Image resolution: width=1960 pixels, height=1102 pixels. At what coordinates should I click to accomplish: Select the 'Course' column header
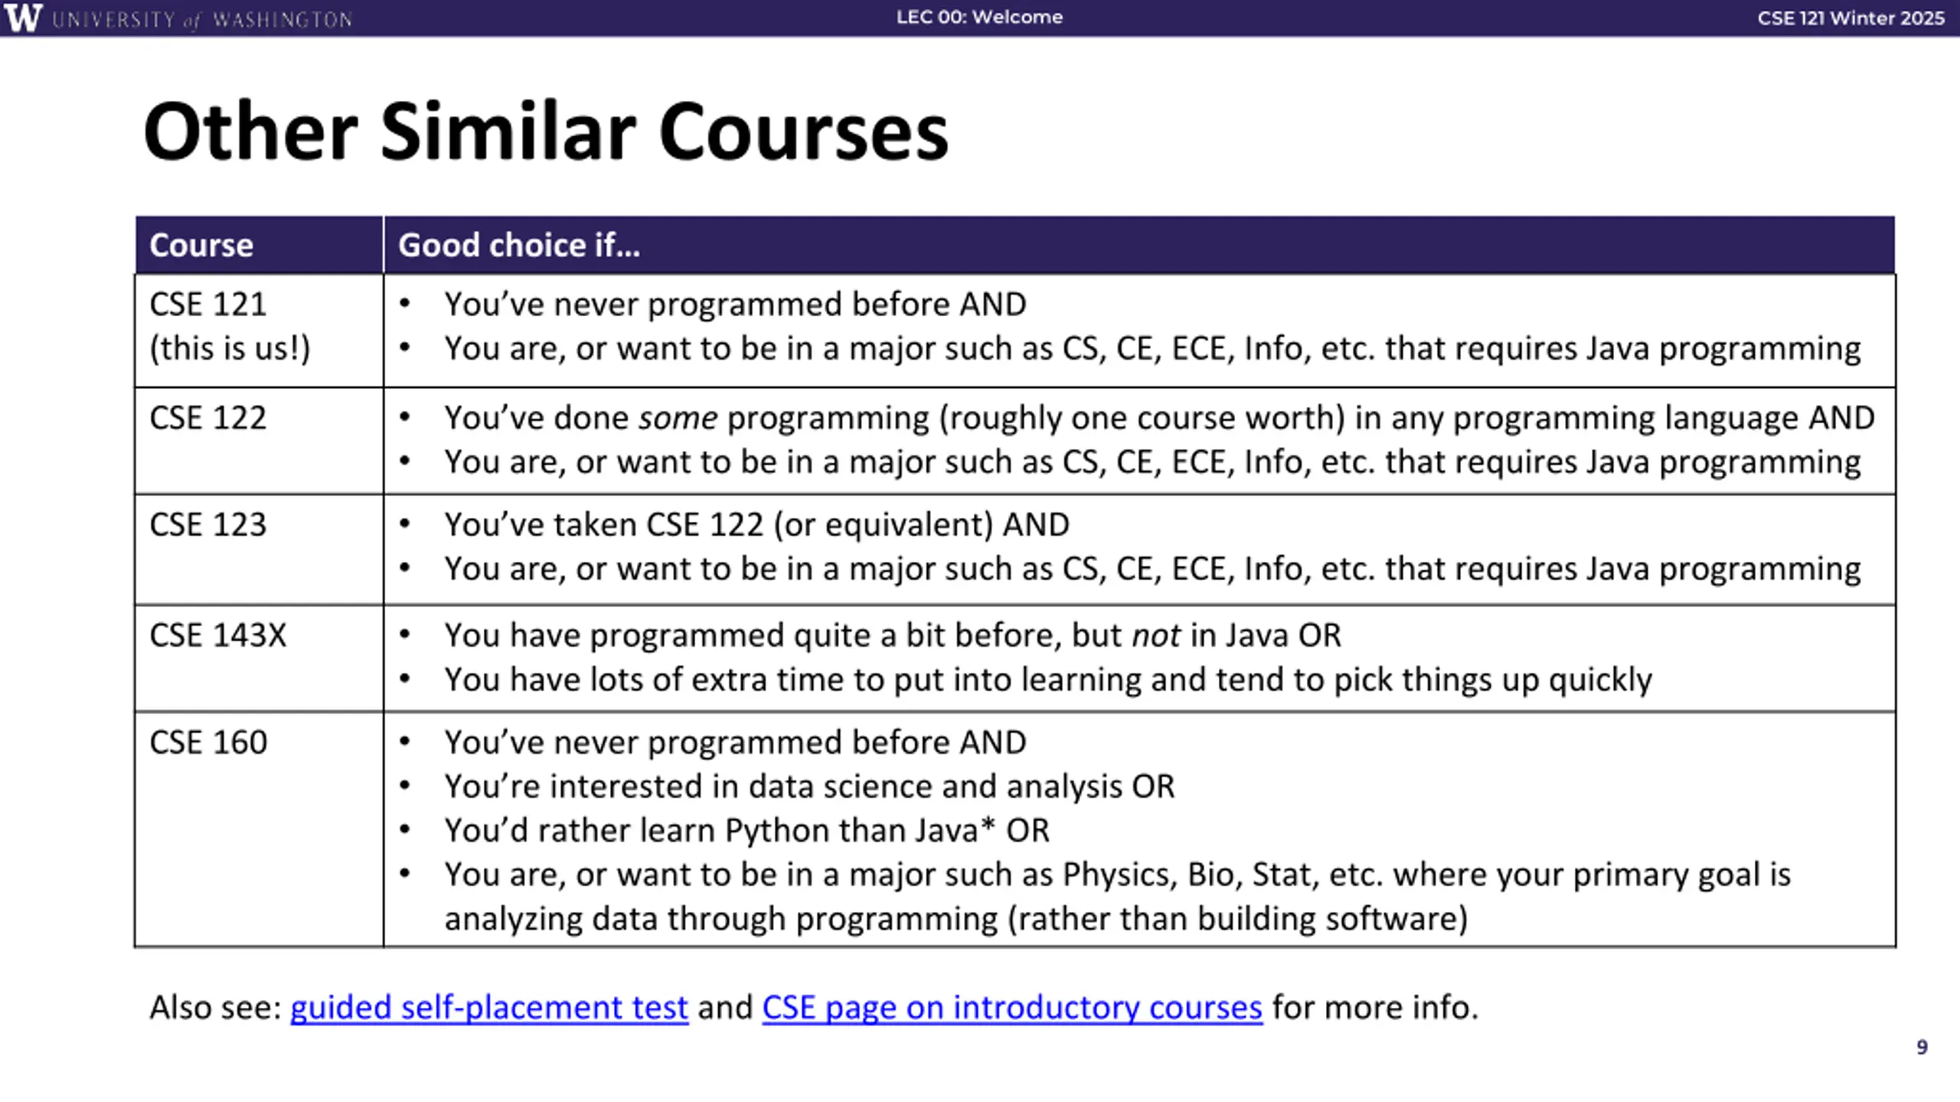coord(259,245)
